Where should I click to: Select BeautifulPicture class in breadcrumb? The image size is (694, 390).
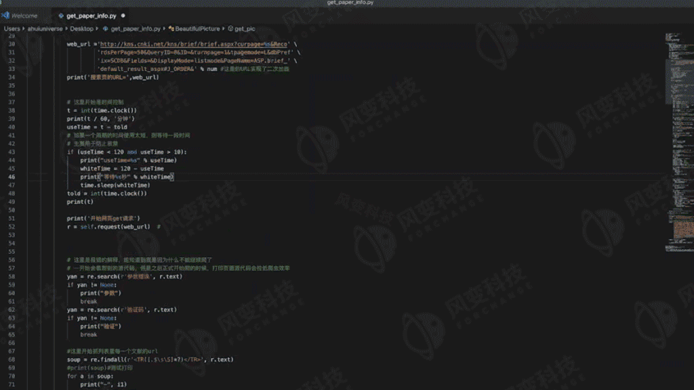coord(197,28)
